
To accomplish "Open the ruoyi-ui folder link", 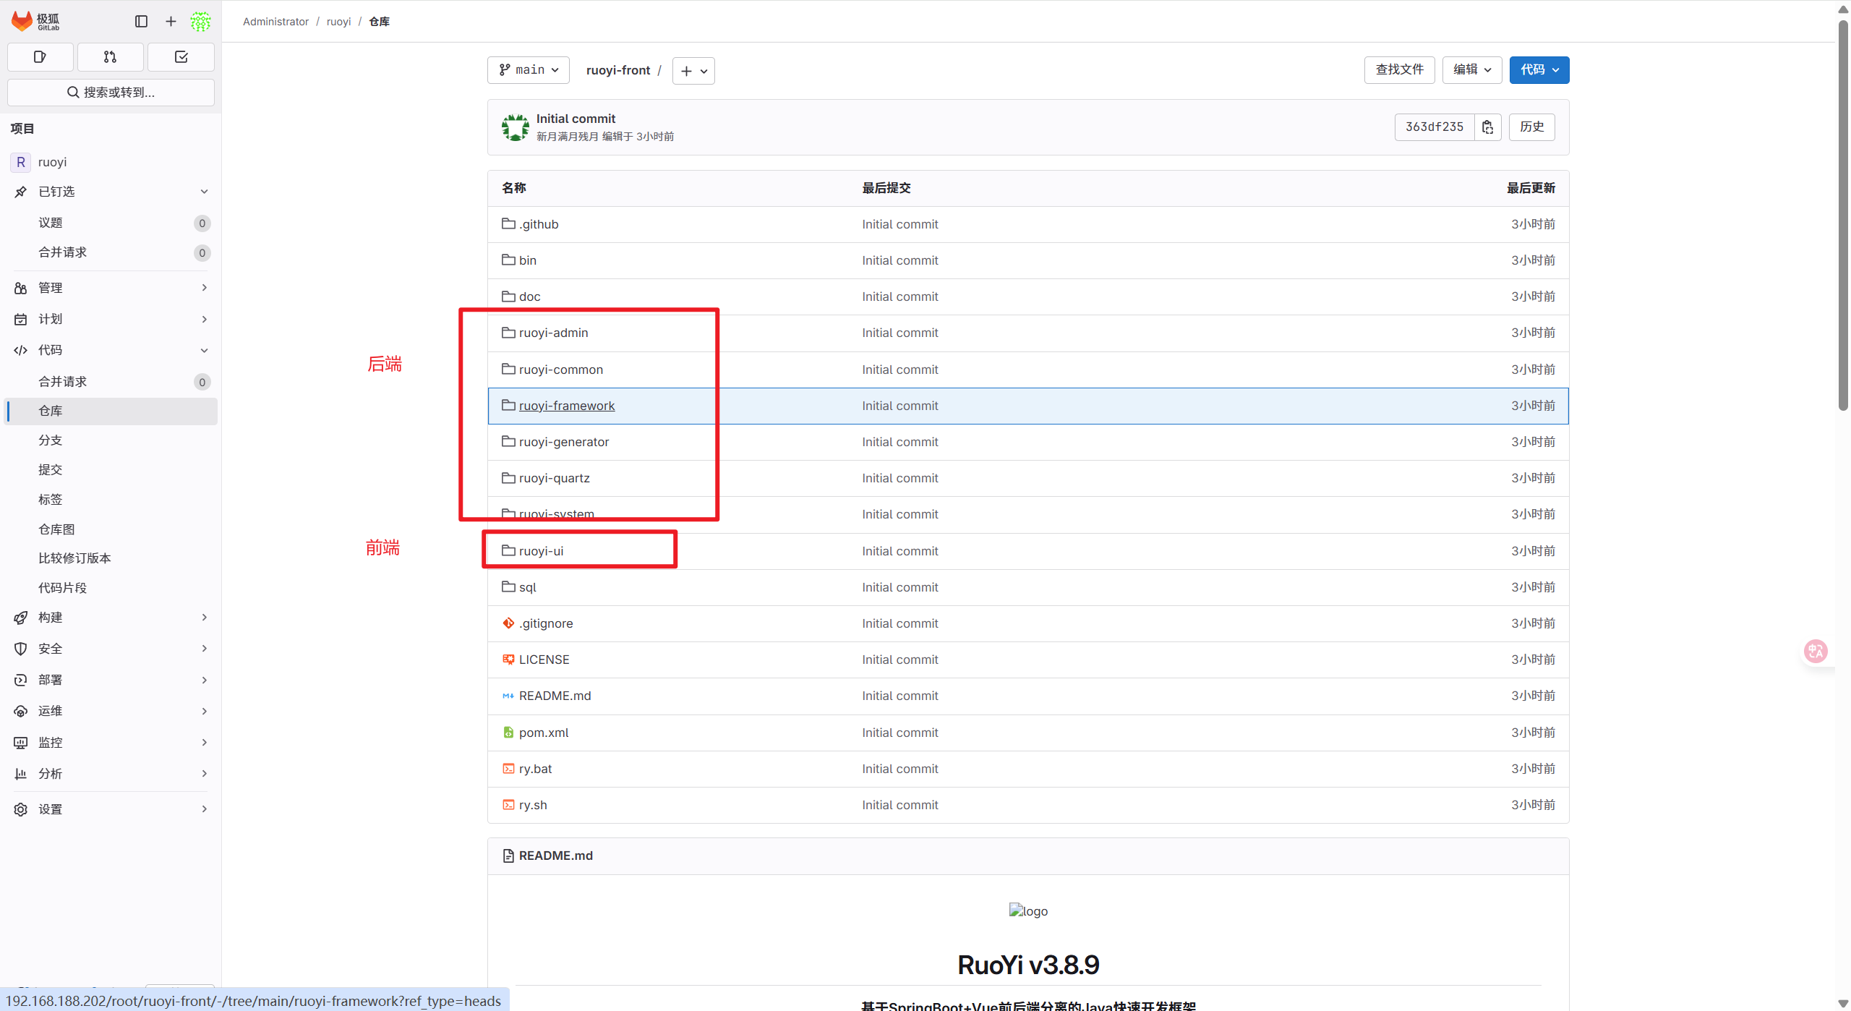I will coord(541,551).
